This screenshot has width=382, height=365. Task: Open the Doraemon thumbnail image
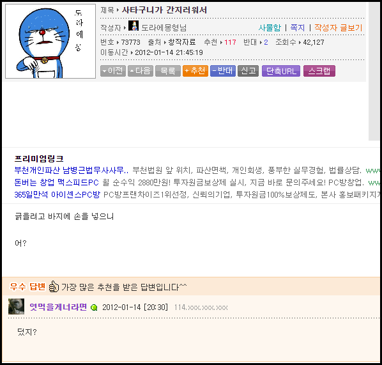(50, 41)
